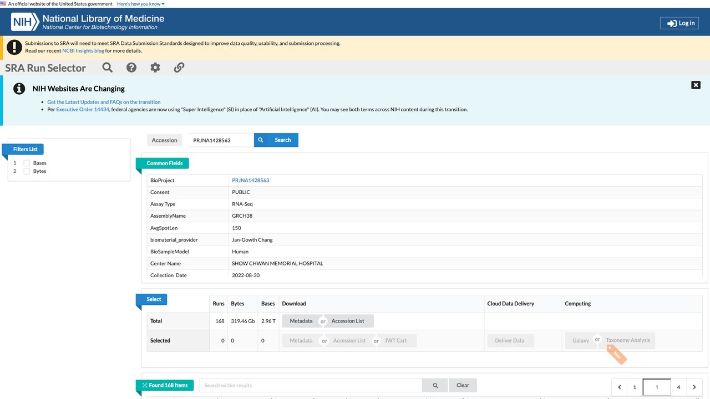The width and height of the screenshot is (710, 399).
Task: Open the PRJNA1428563 BioProject link
Action: [251, 181]
